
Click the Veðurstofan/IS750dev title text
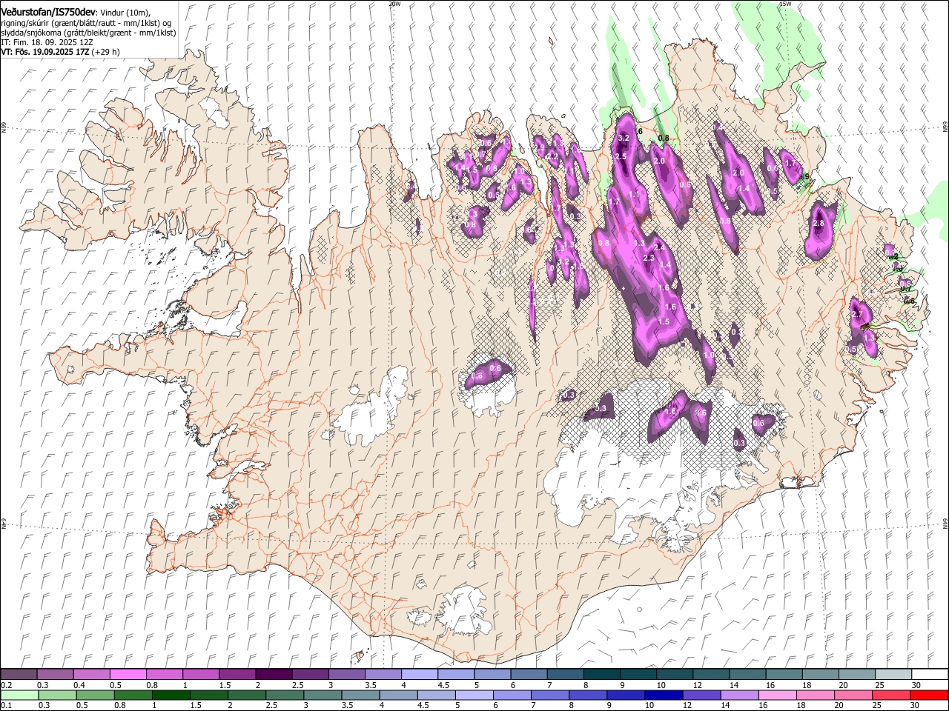click(x=49, y=11)
